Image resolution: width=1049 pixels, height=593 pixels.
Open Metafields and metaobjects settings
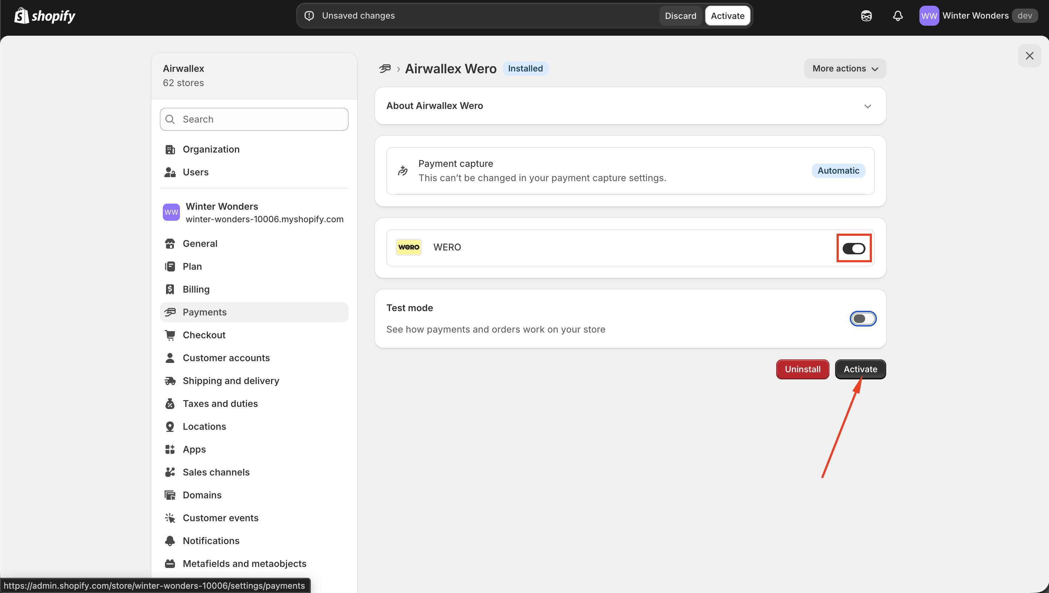pyautogui.click(x=254, y=564)
